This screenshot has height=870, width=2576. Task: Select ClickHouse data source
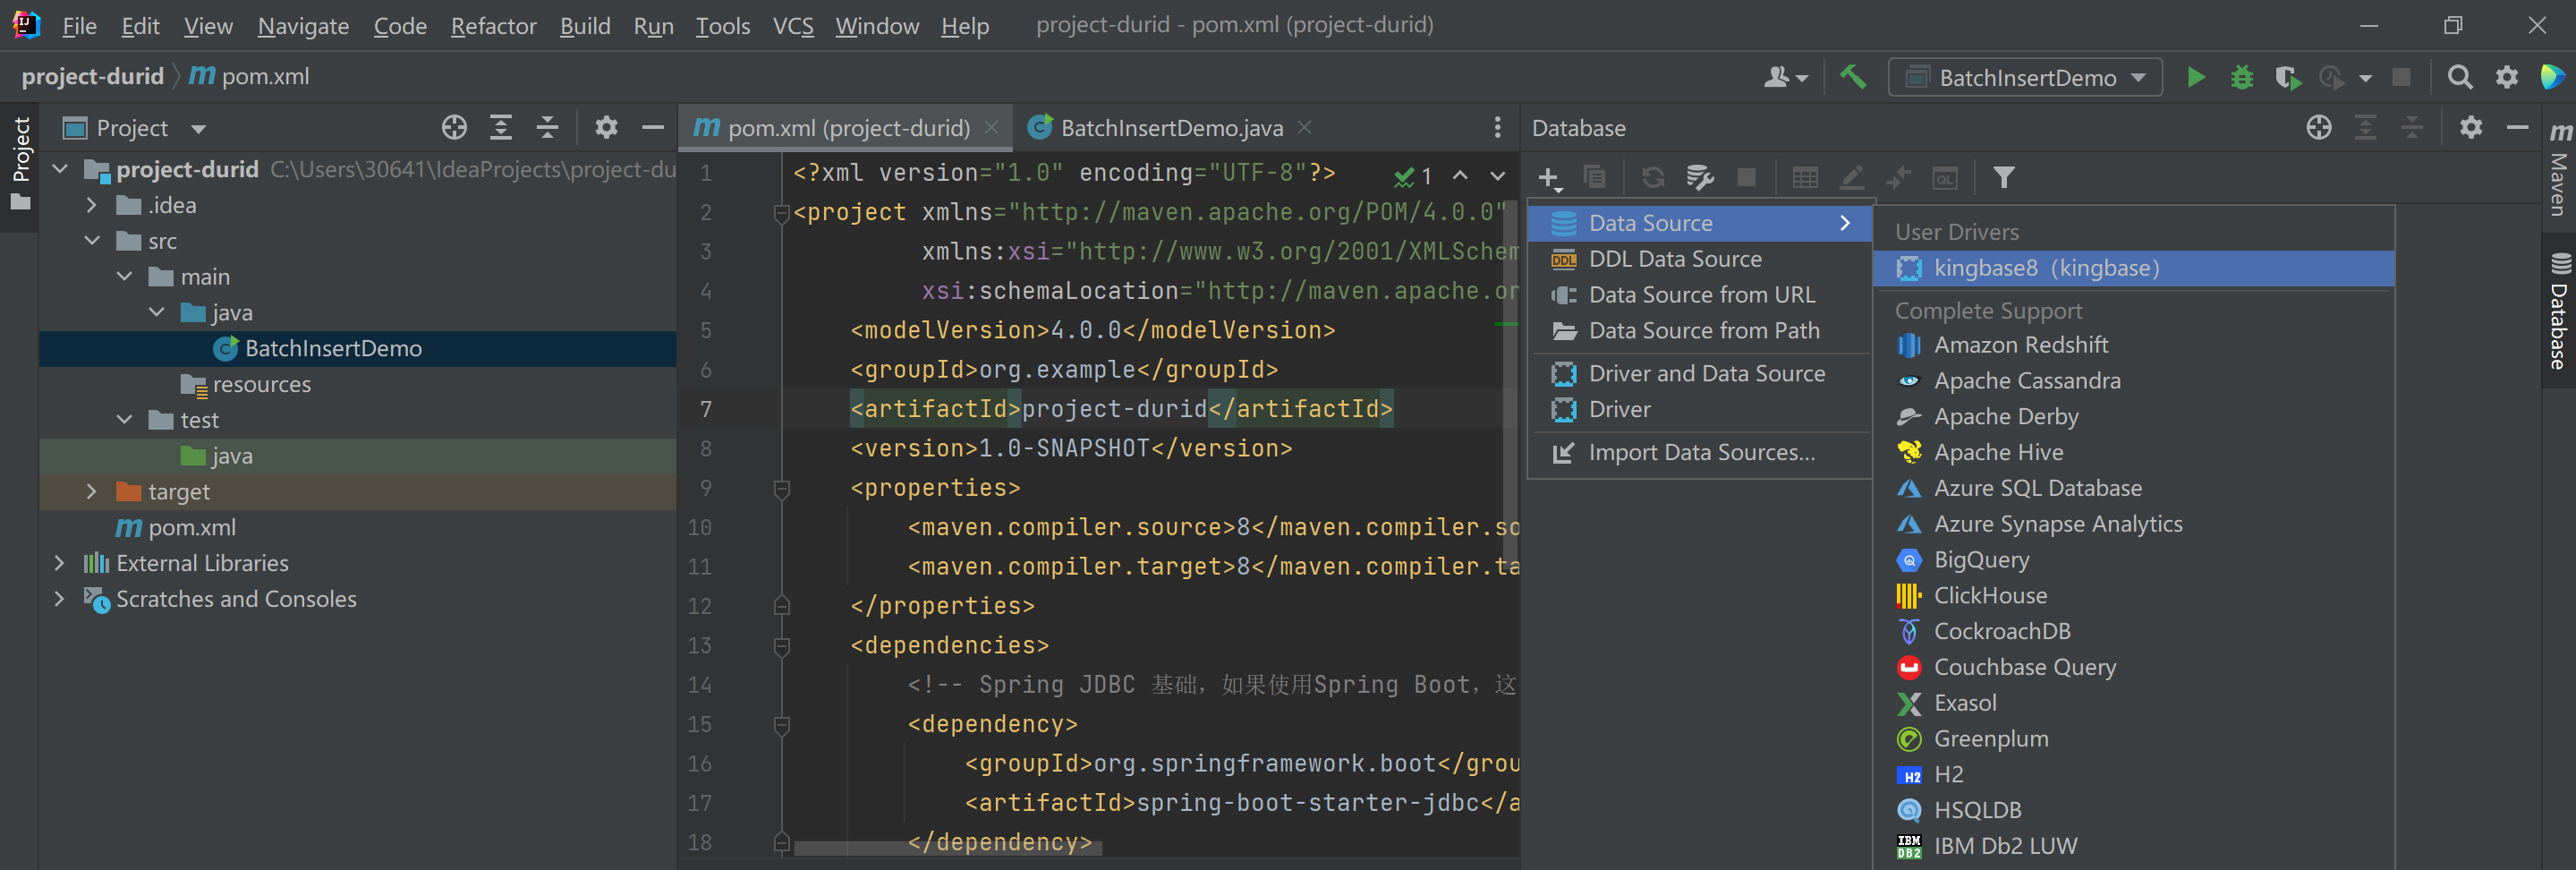tap(2134, 596)
